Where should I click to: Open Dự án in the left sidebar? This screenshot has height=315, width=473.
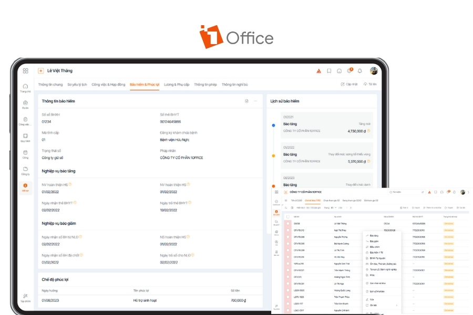click(x=25, y=104)
